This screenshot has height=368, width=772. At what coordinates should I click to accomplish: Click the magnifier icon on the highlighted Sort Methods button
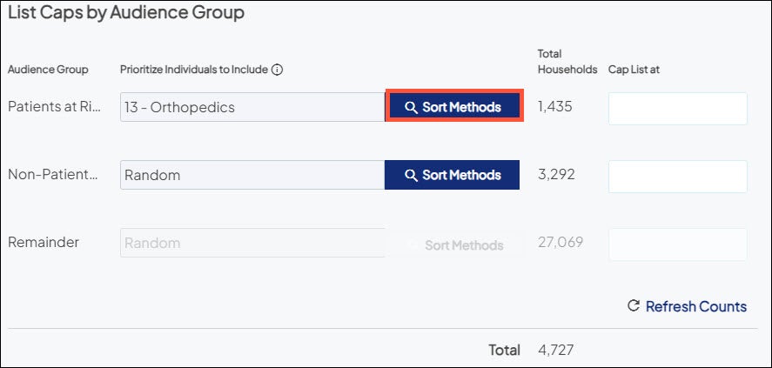(412, 108)
